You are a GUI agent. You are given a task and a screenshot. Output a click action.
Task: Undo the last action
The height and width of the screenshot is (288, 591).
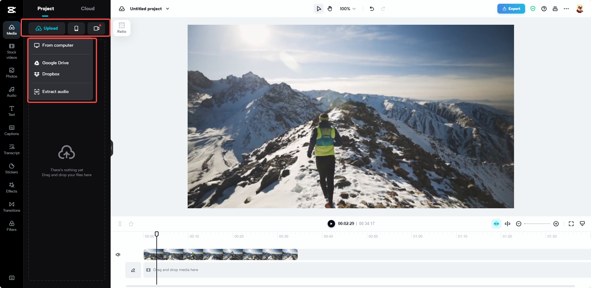click(372, 9)
